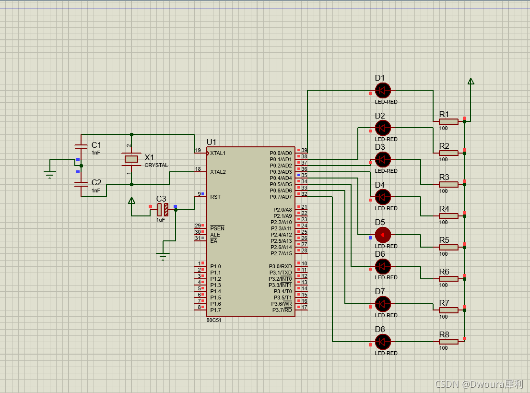
Task: Click the power terminal arrow above R1
Action: coord(471,81)
